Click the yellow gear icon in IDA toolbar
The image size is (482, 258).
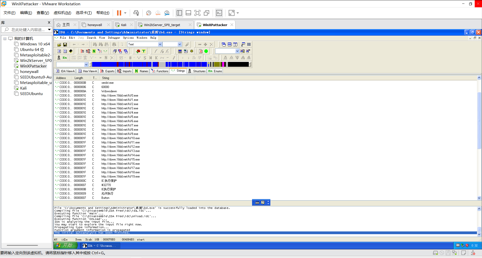click(192, 51)
